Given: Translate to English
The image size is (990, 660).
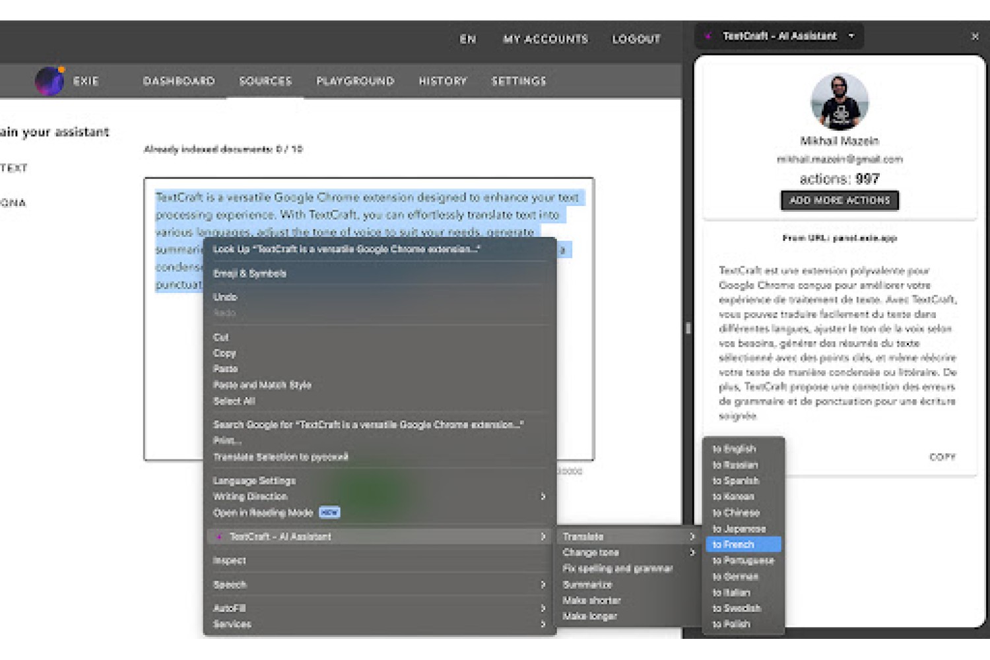Looking at the screenshot, I should [x=744, y=449].
